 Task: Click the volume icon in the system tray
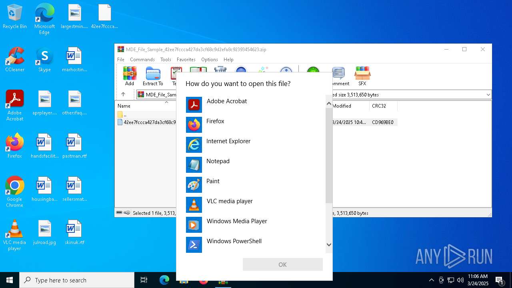click(x=460, y=280)
